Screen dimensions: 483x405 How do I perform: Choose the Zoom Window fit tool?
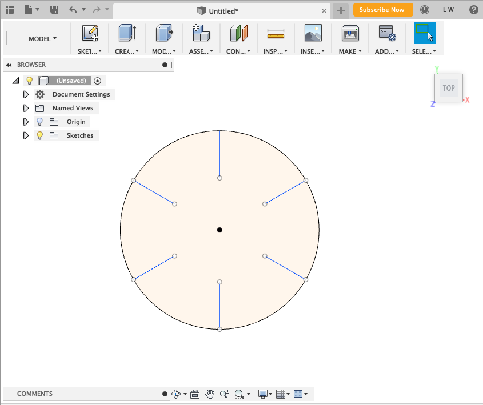pos(239,394)
